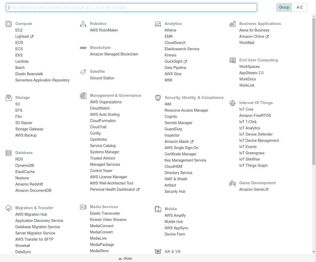The image size is (316, 262).
Task: Open Amazon Managed Blockchain
Action: pos(114,54)
